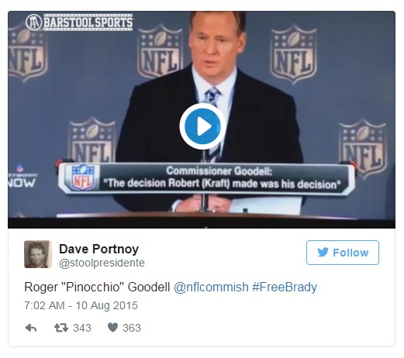Click the Roger "Pinocchio" Goodell tweet text
Image resolution: width=404 pixels, height=358 pixels.
97,287
